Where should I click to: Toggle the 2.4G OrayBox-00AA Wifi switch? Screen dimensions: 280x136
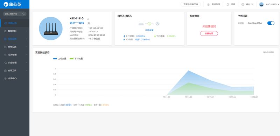click(271, 23)
